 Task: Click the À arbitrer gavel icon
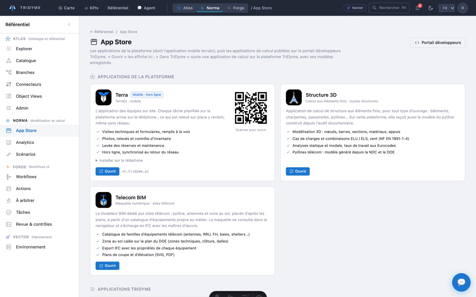[x=9, y=200]
